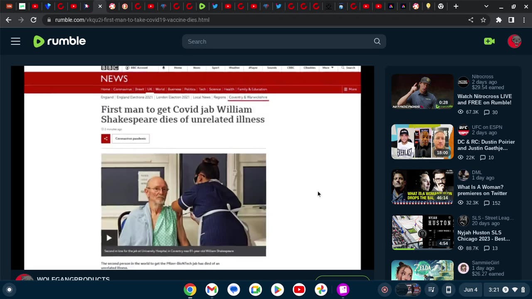Viewport: 532px width, 299px height.
Task: Click the UFC on ESPN channel avatar
Action: pyautogui.click(x=463, y=130)
